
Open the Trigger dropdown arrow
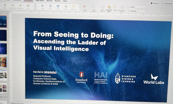point(118,7)
